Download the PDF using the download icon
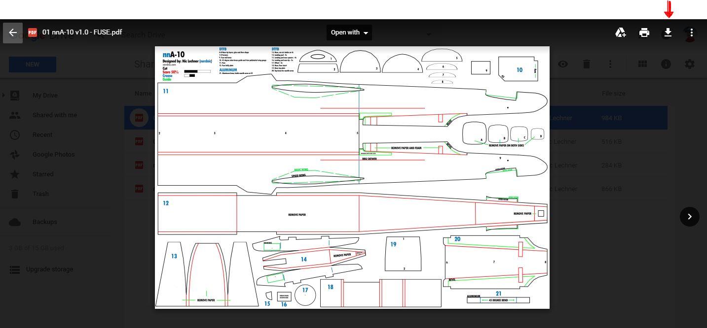The image size is (707, 328). pyautogui.click(x=668, y=33)
